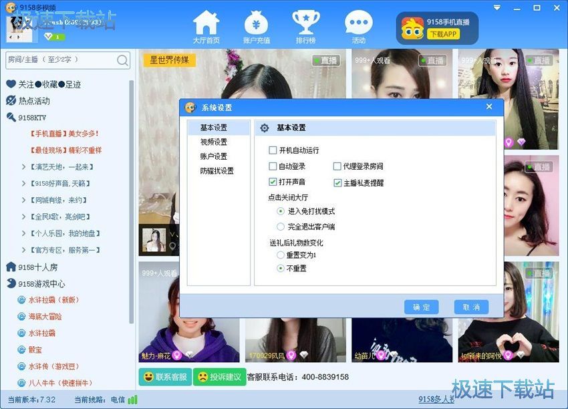The height and width of the screenshot is (409, 568).
Task: Expand 【演艺天地，一起来】 category
Action: click(x=57, y=167)
